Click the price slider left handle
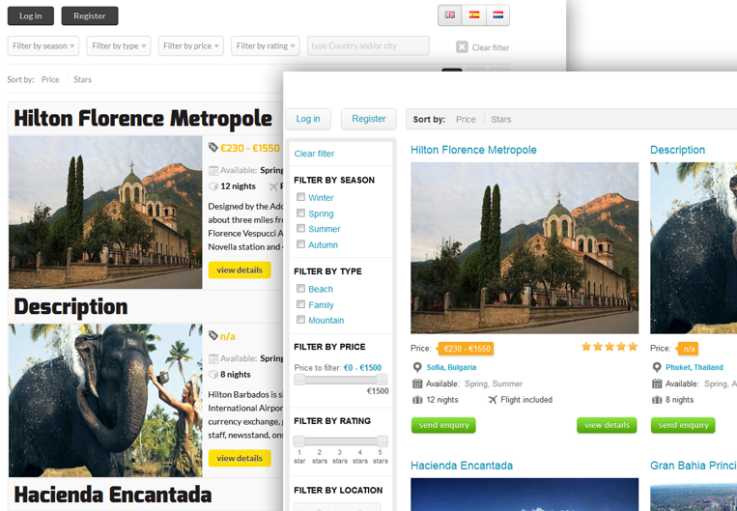The width and height of the screenshot is (737, 511). (299, 380)
